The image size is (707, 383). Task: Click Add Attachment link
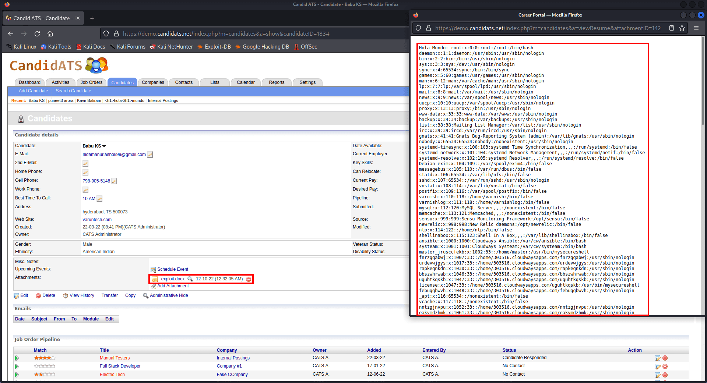click(173, 286)
